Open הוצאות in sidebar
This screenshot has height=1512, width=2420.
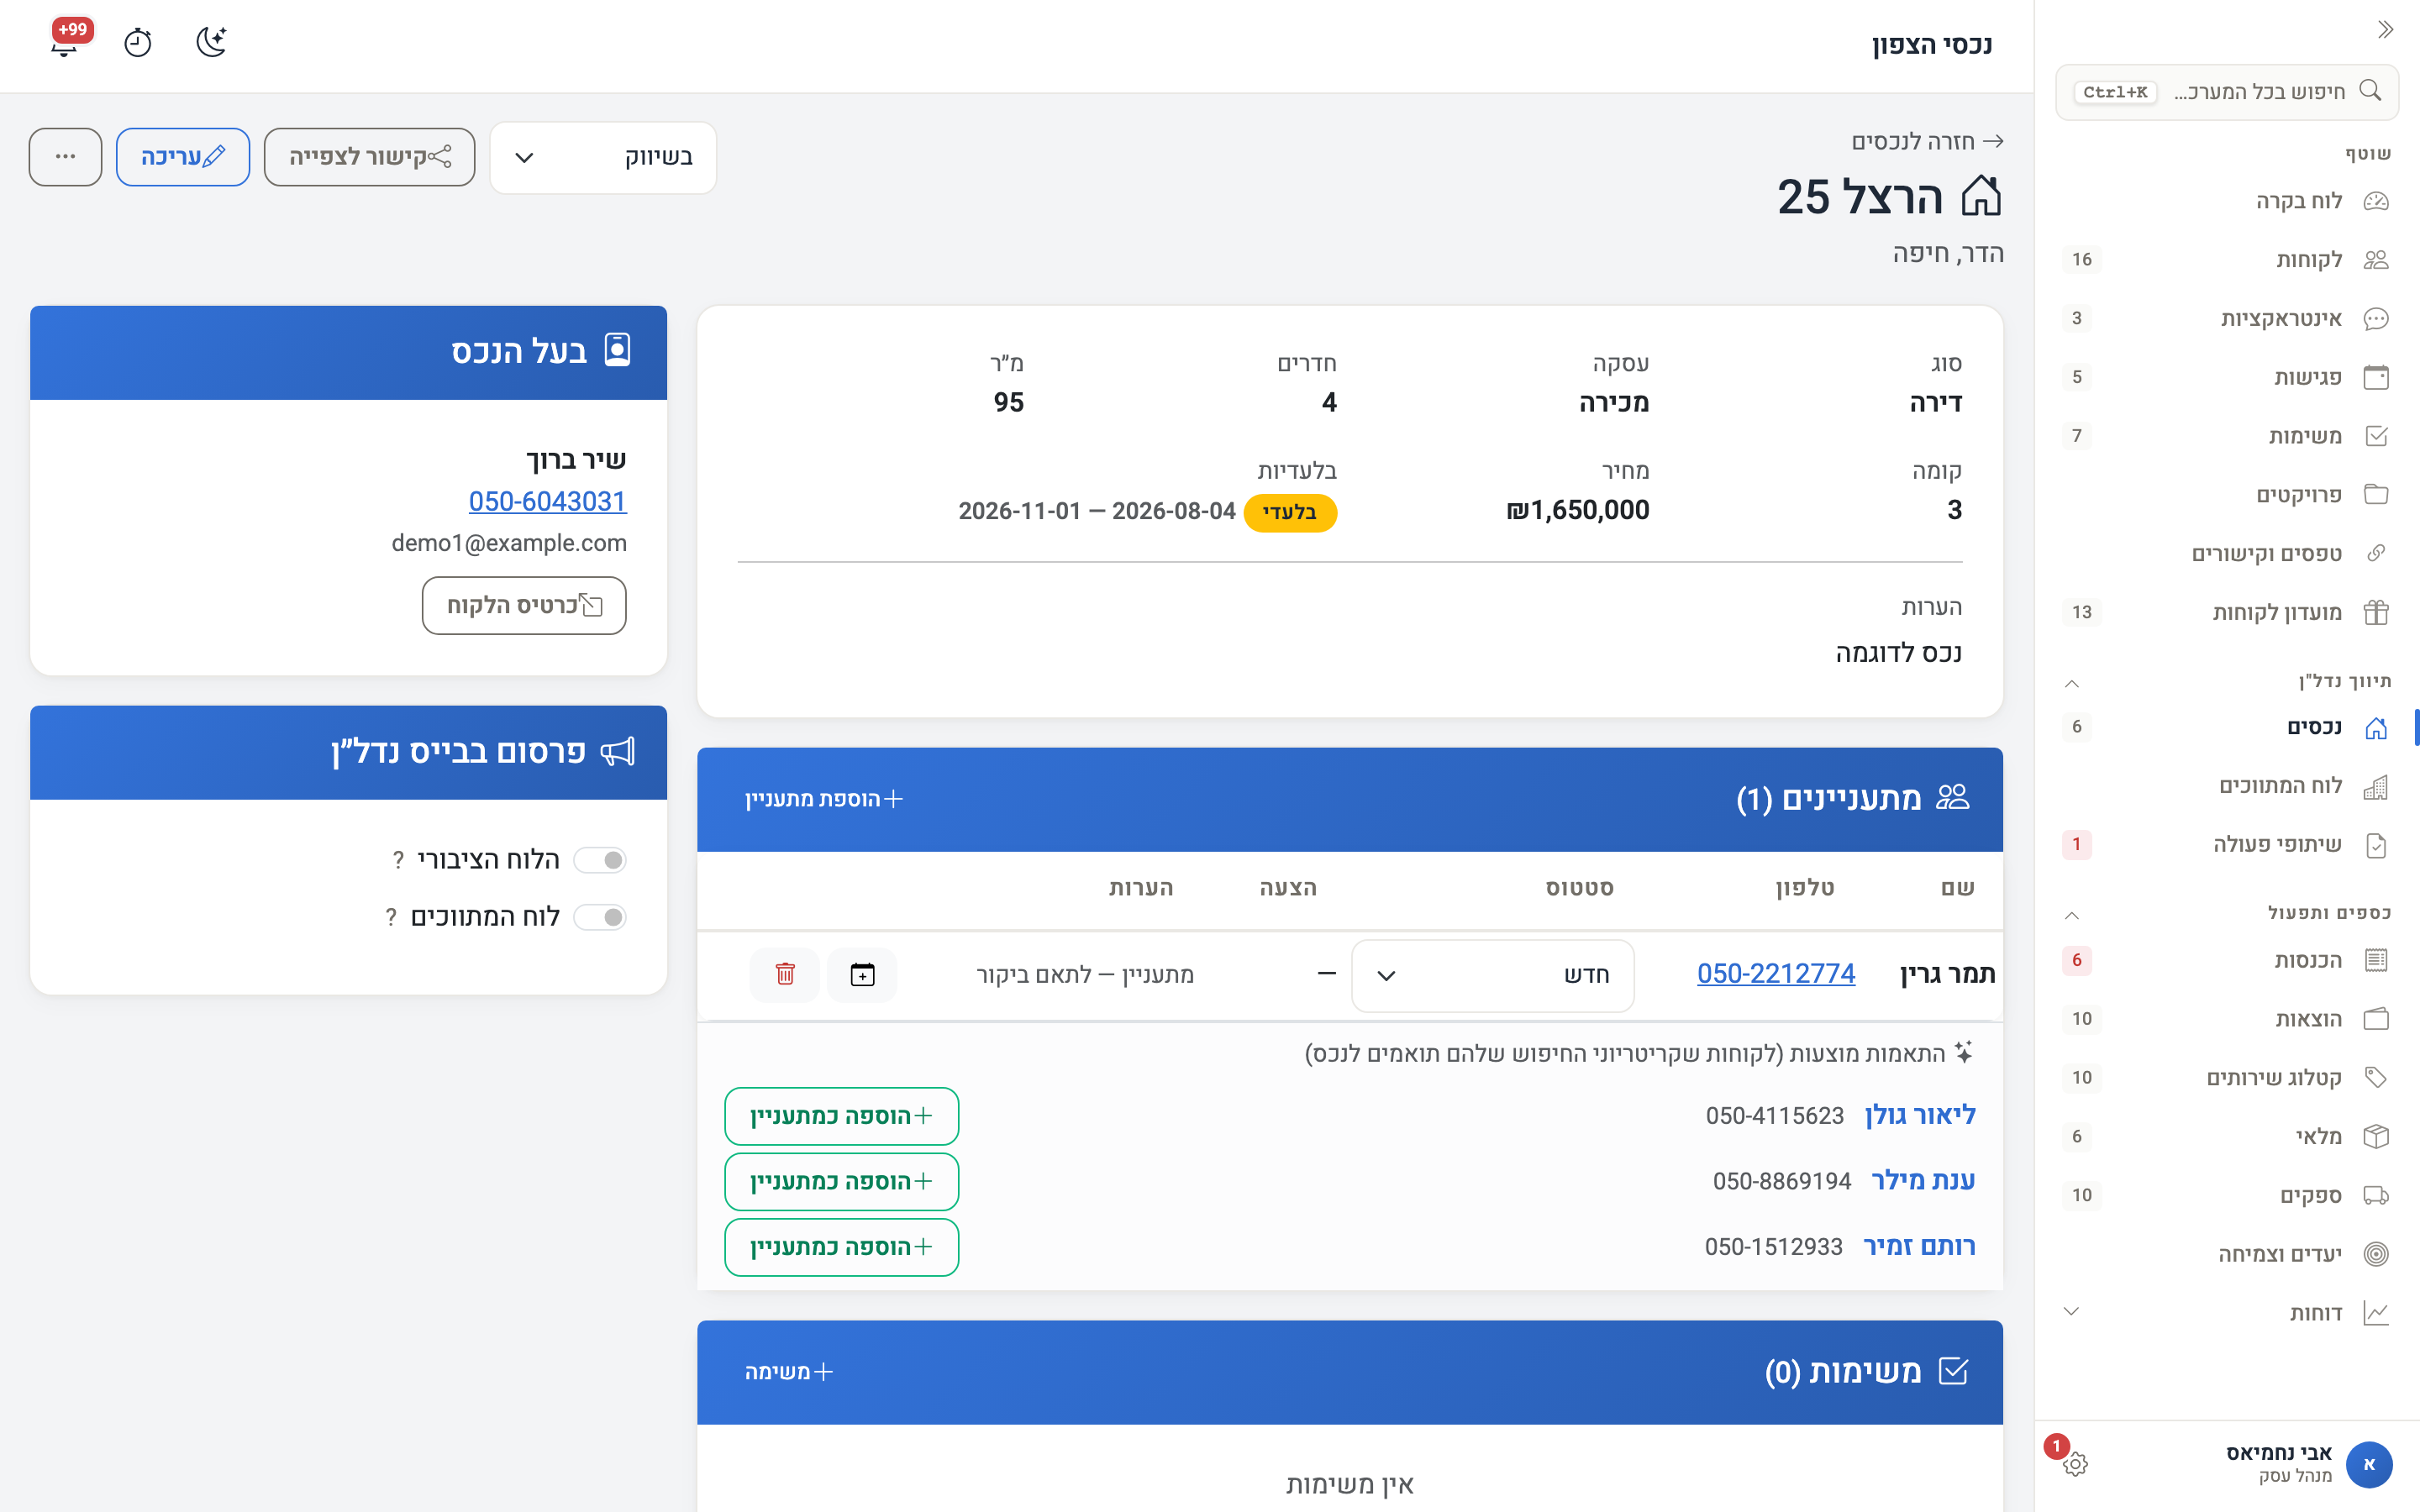tap(2225, 1019)
